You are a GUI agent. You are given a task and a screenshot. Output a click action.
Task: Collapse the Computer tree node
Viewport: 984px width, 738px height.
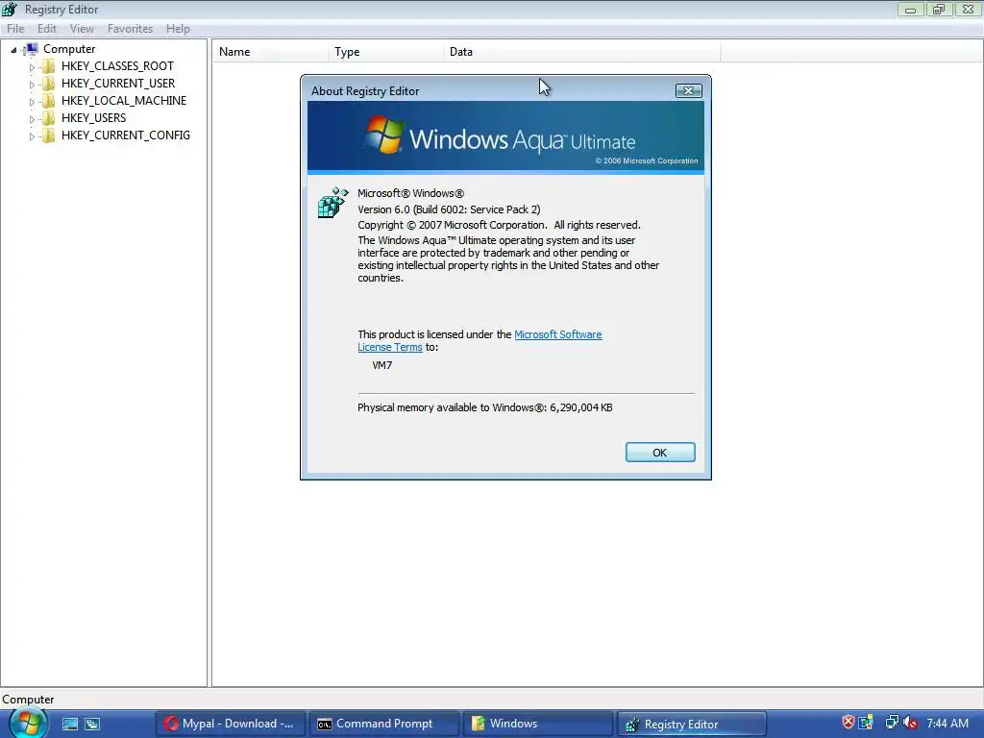coord(13,50)
